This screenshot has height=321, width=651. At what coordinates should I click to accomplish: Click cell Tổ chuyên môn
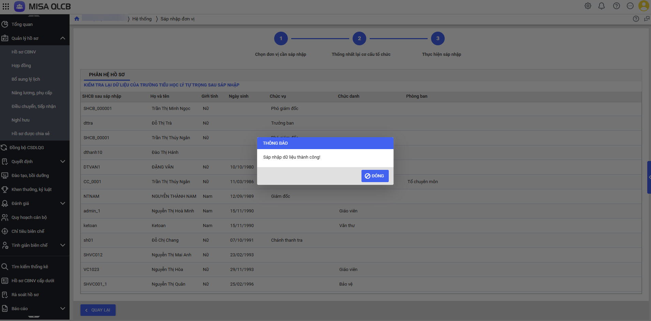click(x=423, y=182)
